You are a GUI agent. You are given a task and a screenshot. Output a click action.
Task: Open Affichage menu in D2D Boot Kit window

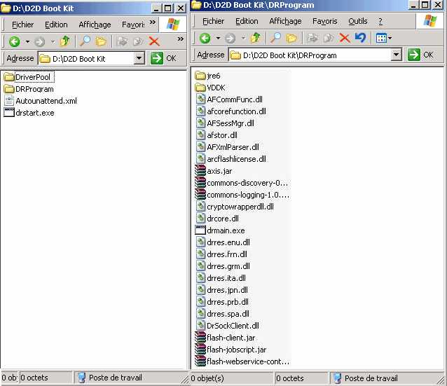click(95, 25)
